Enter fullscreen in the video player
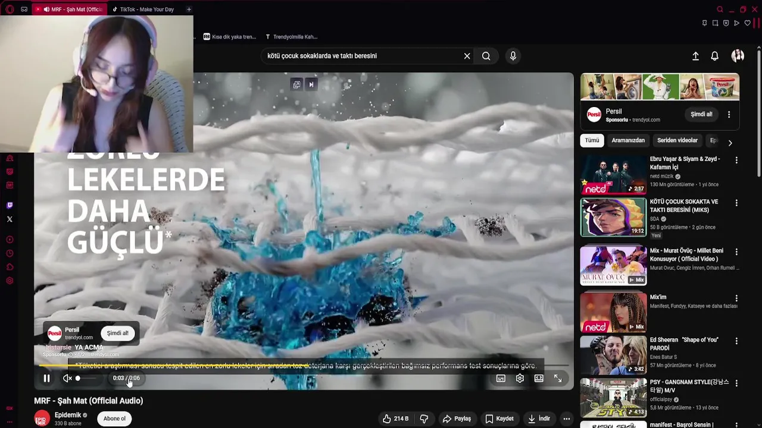762x428 pixels. tap(558, 378)
